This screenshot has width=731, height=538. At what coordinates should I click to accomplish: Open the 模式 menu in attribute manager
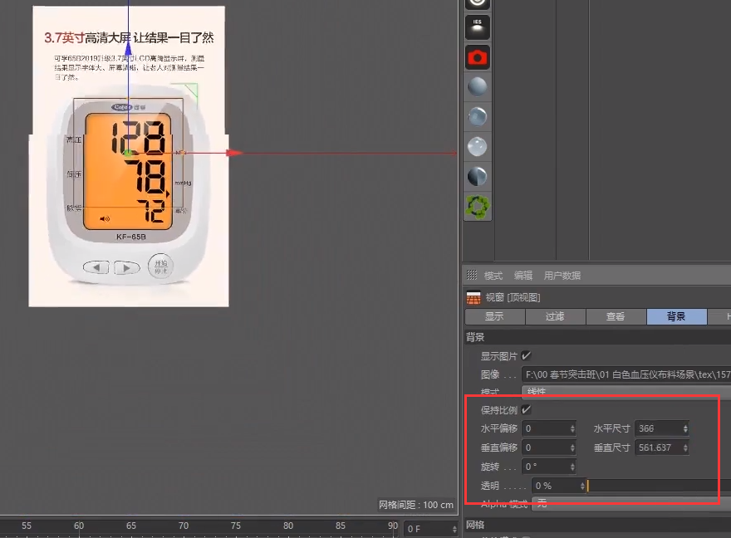coord(493,276)
